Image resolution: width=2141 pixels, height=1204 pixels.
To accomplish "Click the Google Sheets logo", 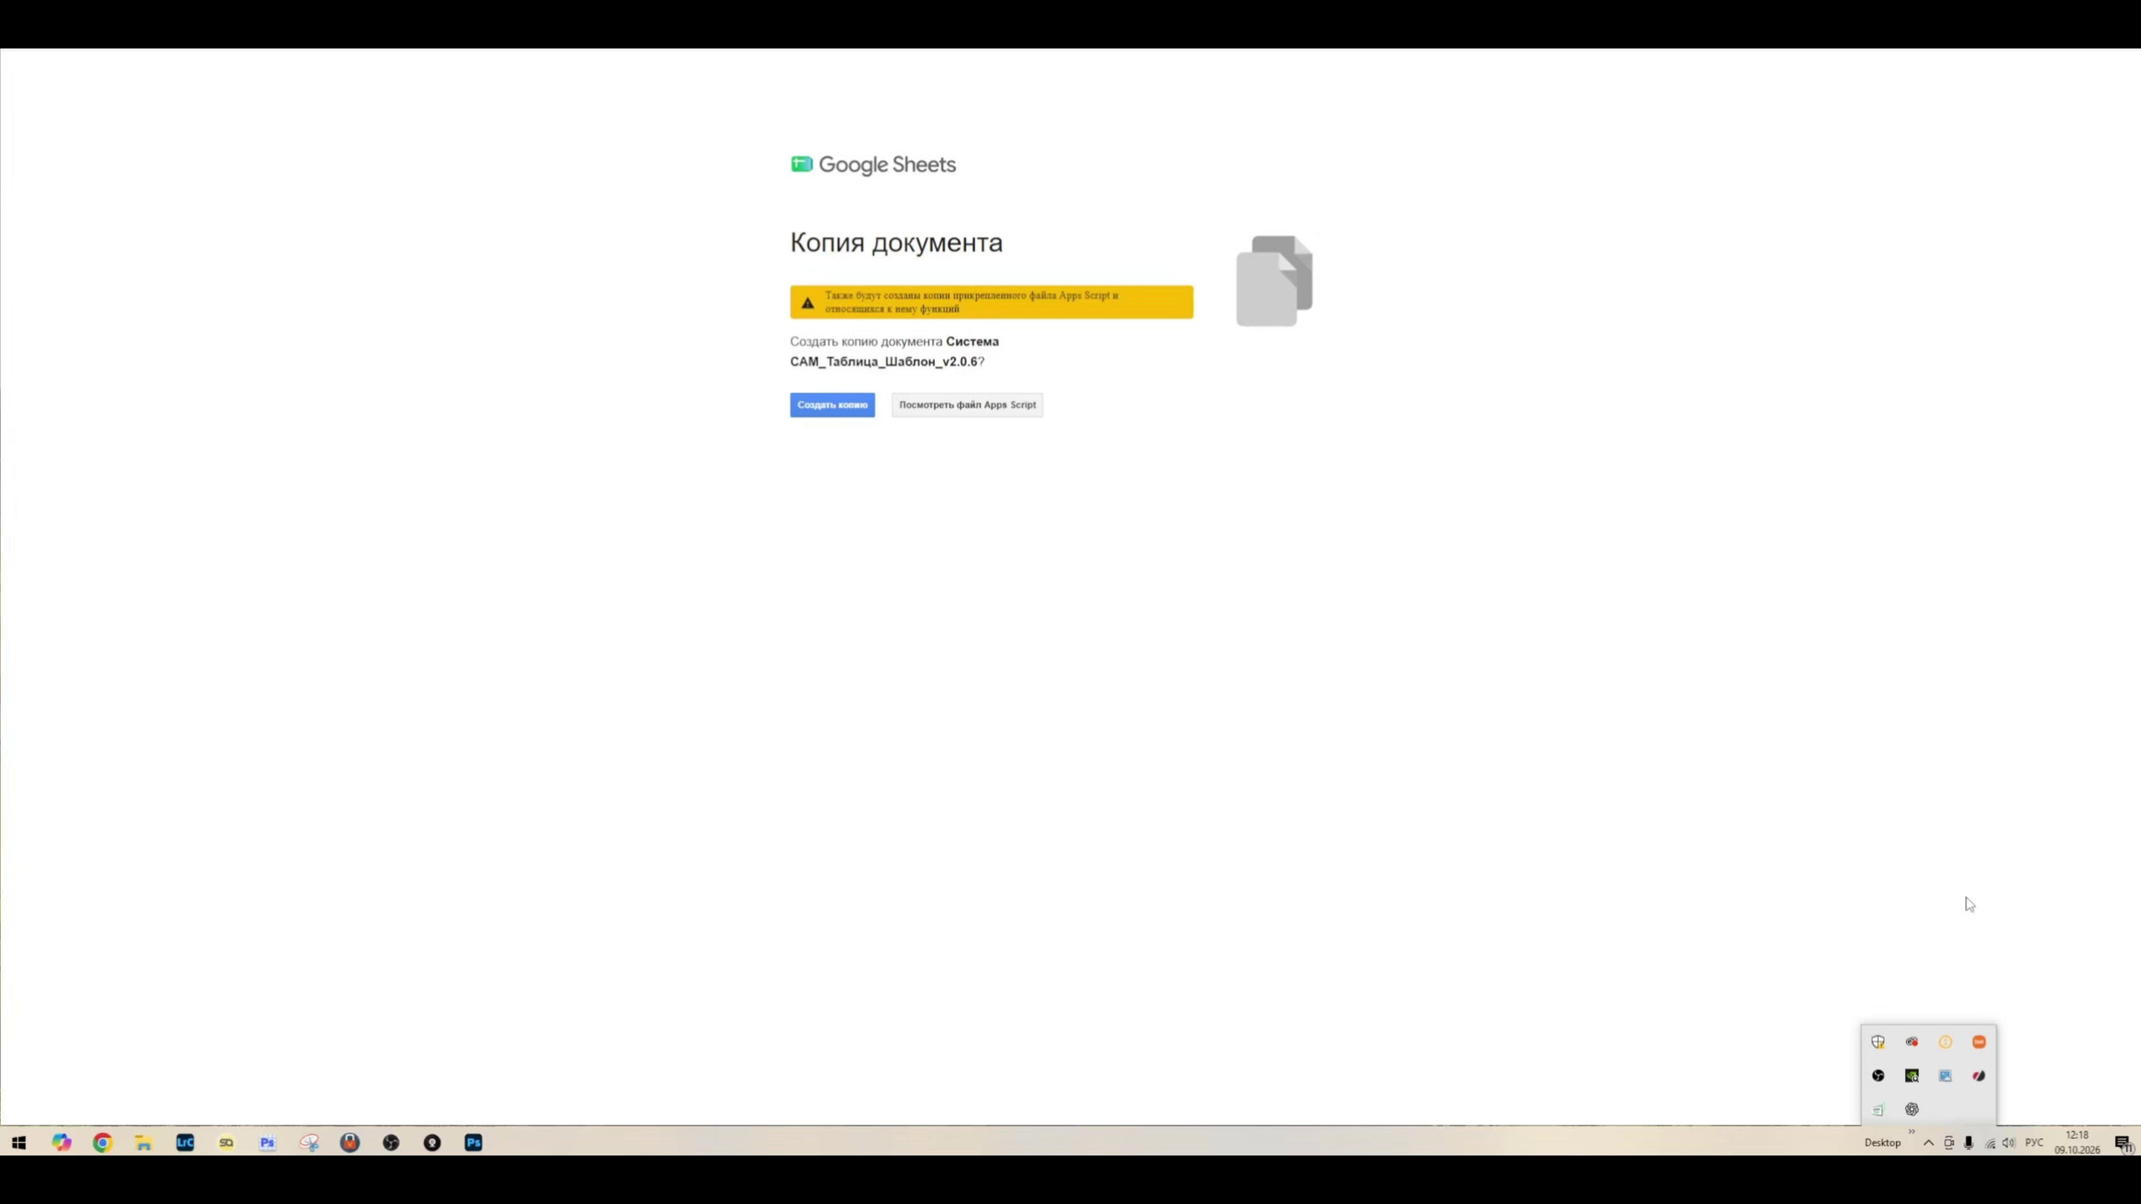I will click(873, 165).
